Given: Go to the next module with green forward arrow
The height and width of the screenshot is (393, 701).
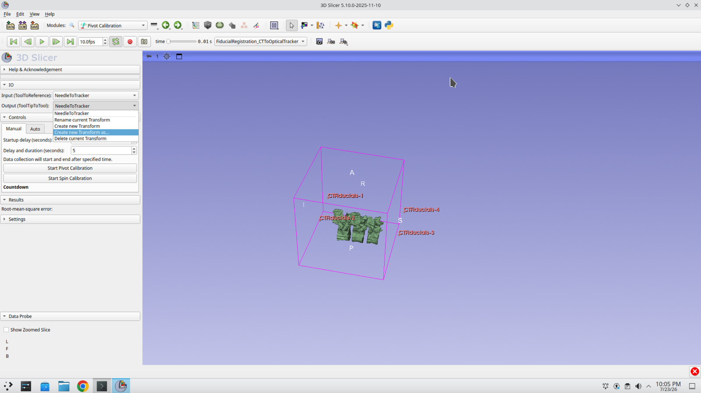Looking at the screenshot, I should tap(177, 25).
